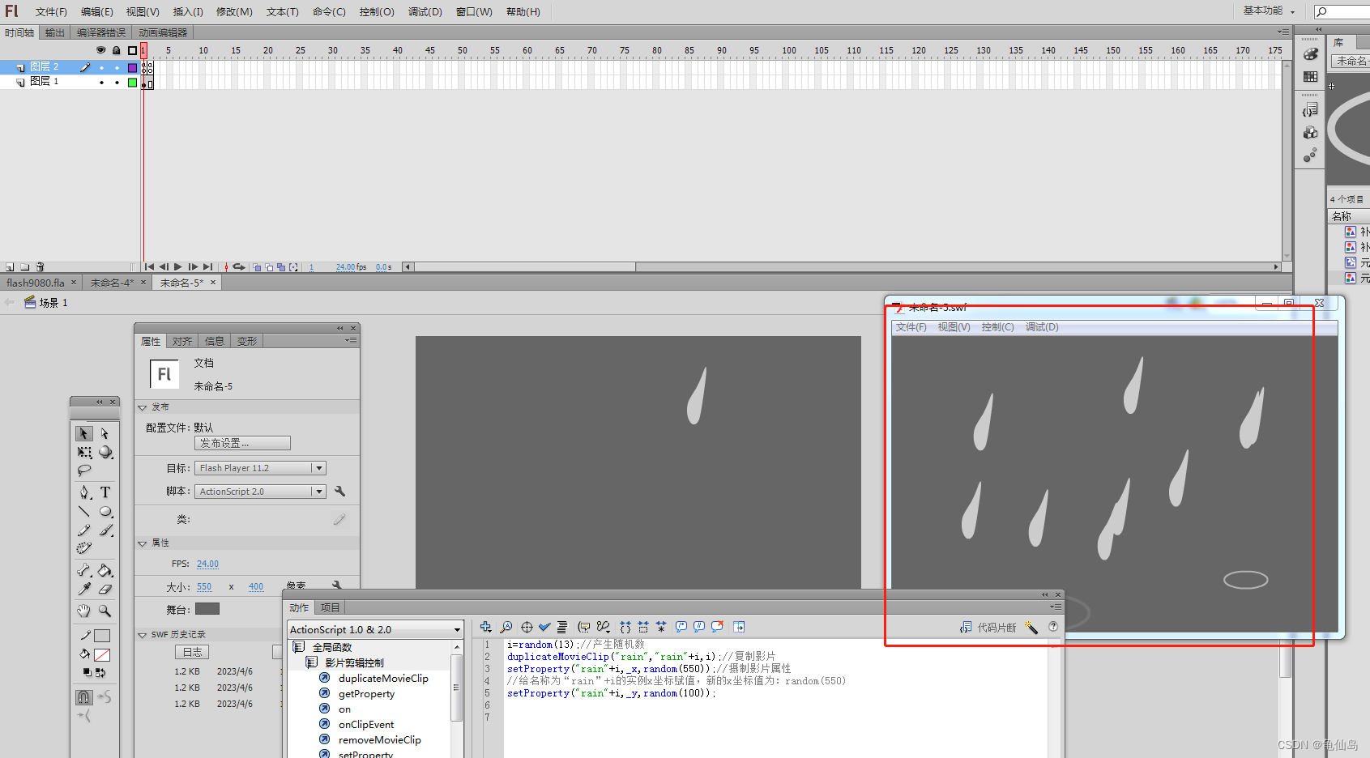Screen dimensions: 1370x758
Task: Select the Pen tool
Action: [84, 492]
